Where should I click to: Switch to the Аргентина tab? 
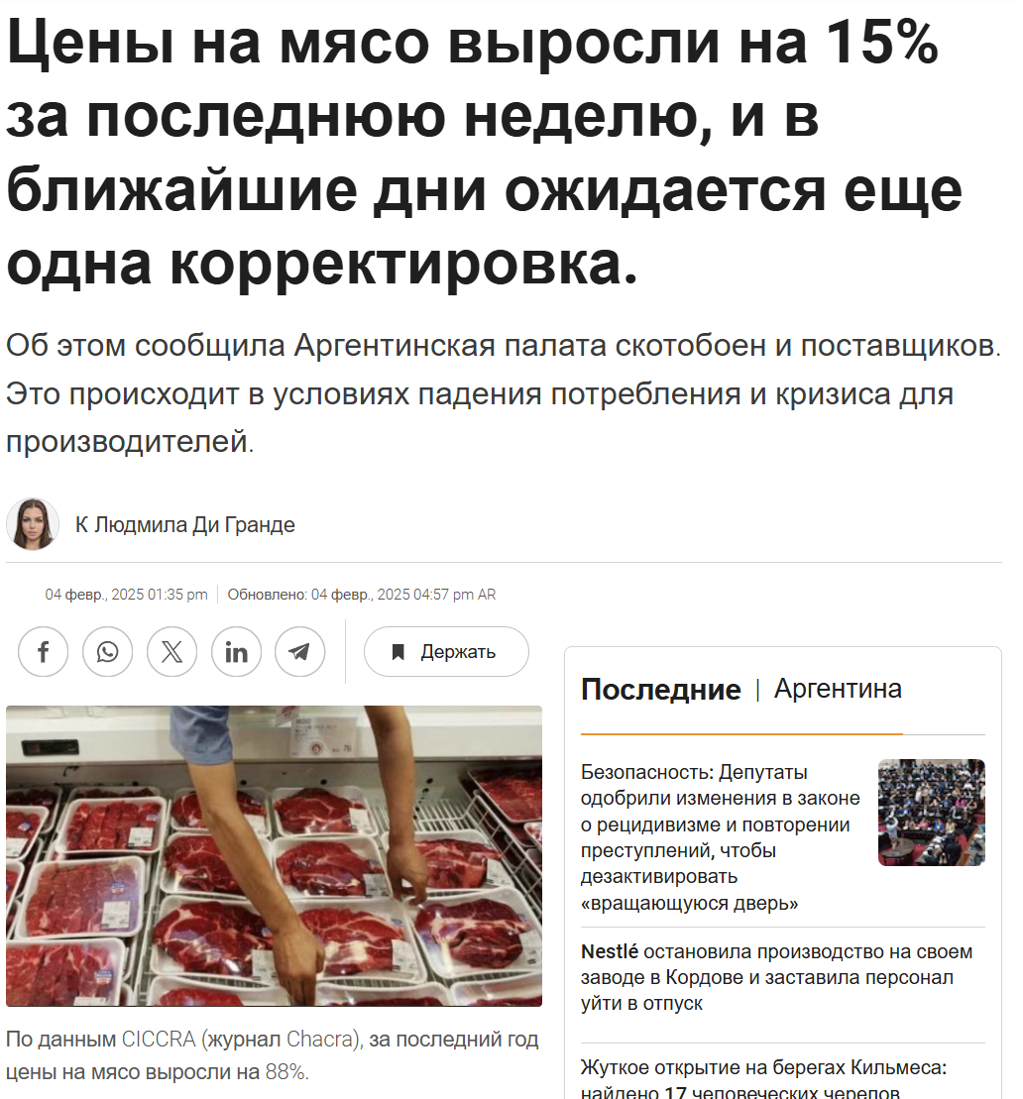(838, 689)
